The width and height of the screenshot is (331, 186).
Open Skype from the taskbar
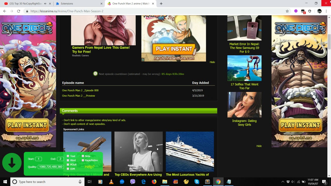(x=197, y=182)
